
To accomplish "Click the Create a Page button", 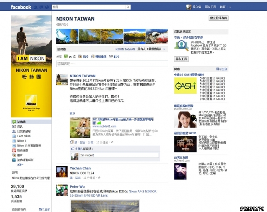I will coord(219,18).
